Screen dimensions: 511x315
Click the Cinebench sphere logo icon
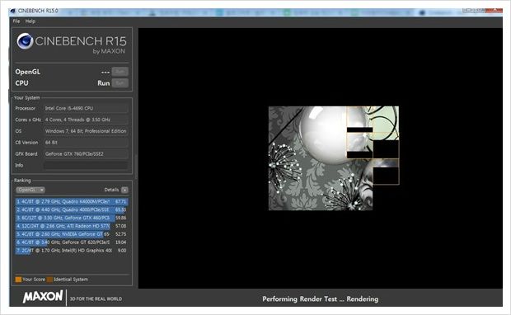[25, 41]
